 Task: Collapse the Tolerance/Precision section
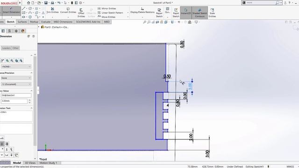point(31,73)
